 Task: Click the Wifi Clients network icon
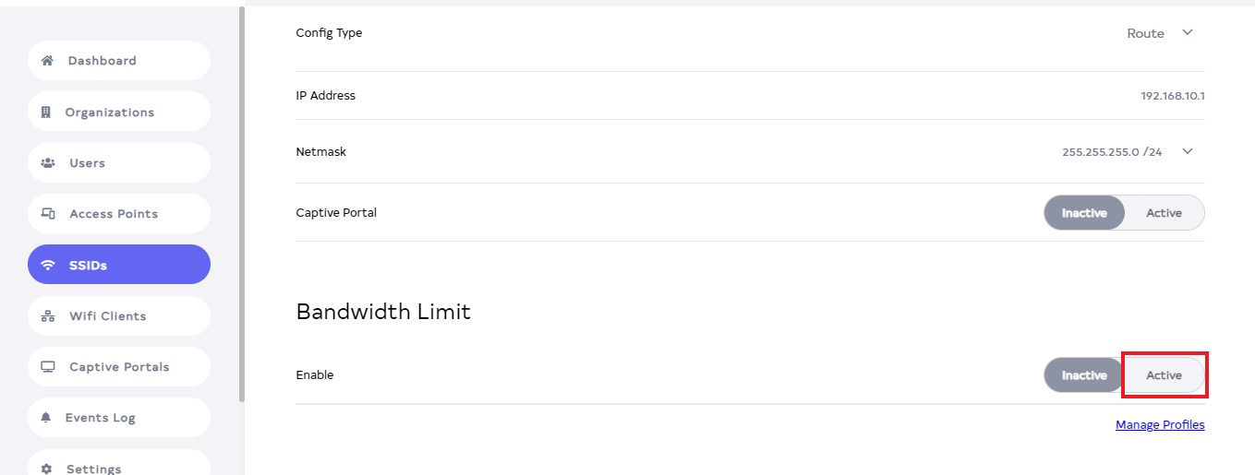coord(48,316)
